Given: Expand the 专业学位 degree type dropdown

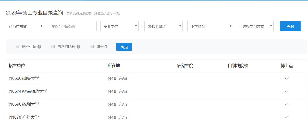Looking at the screenshot, I should (119, 26).
